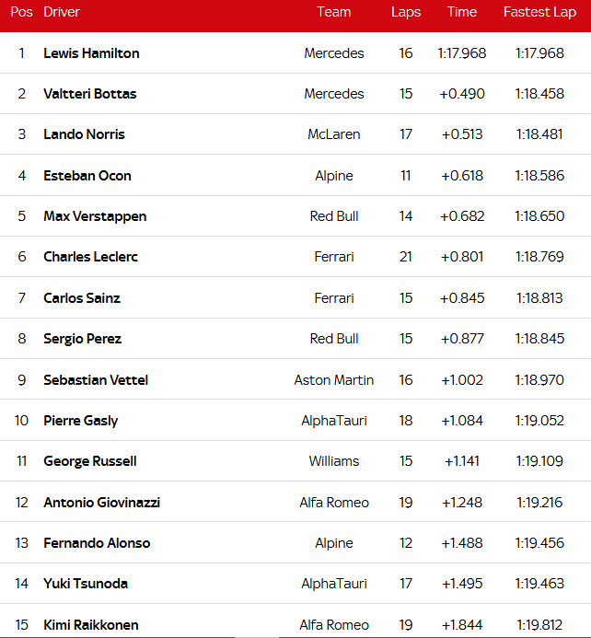
Task: Select Yuki Tsunoda's driver name
Action: coord(86,584)
